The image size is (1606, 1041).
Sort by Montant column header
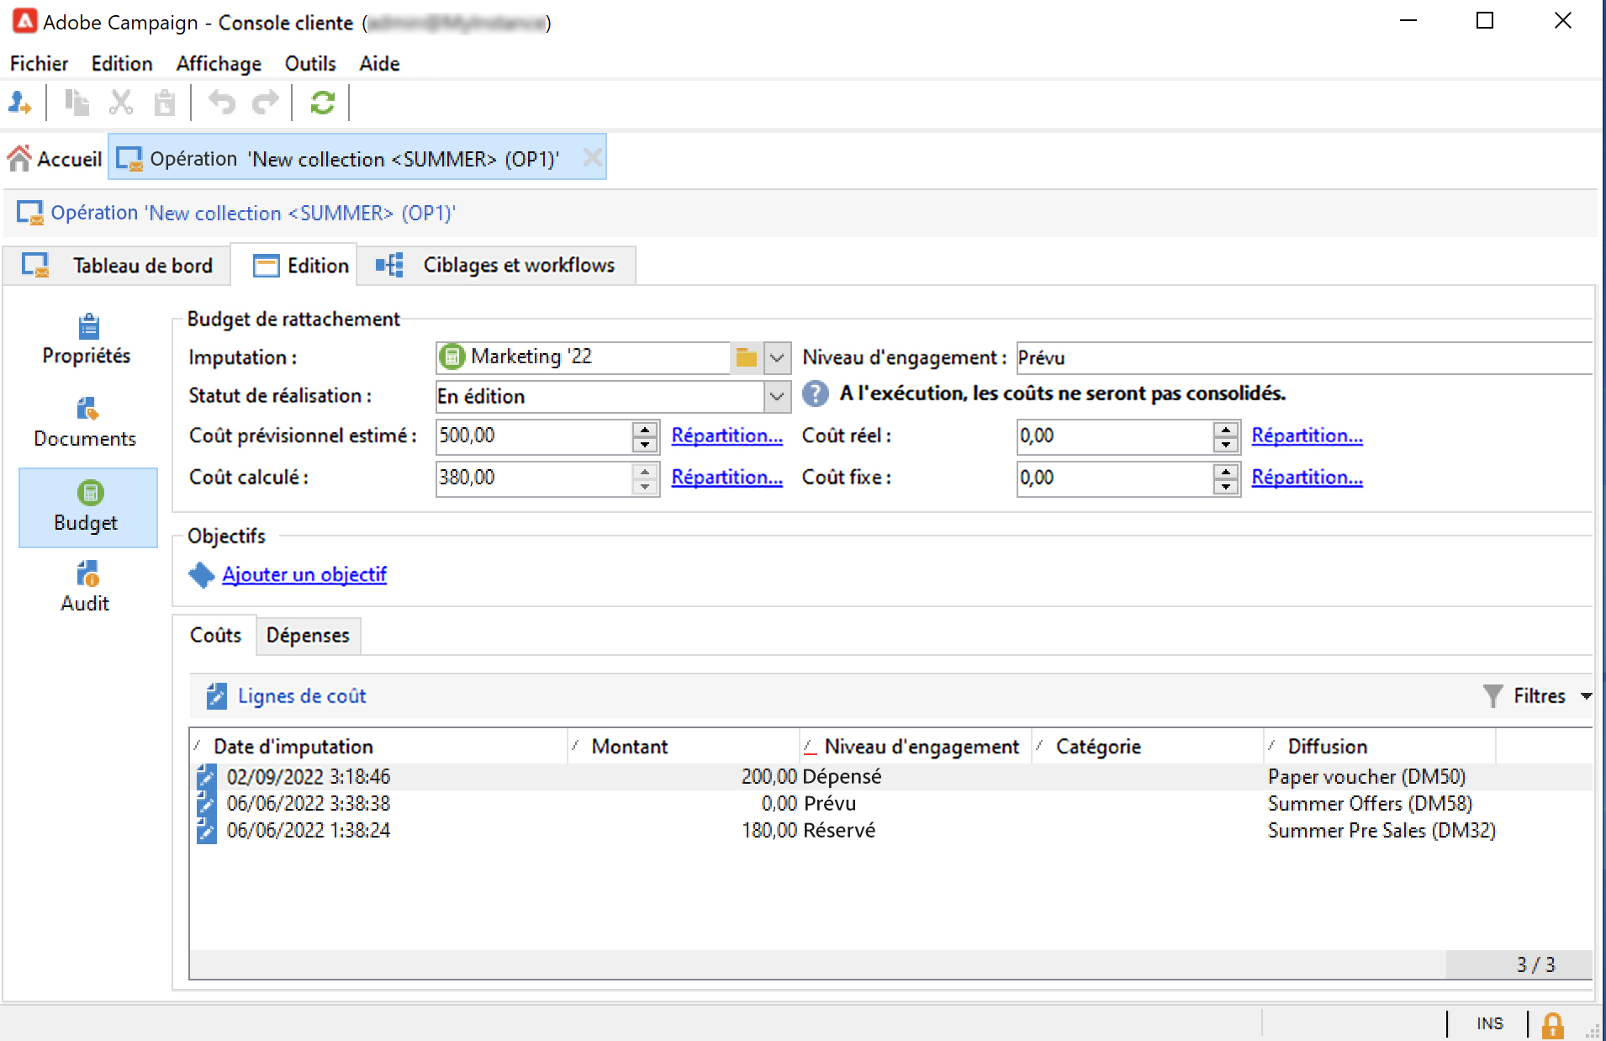(x=683, y=747)
